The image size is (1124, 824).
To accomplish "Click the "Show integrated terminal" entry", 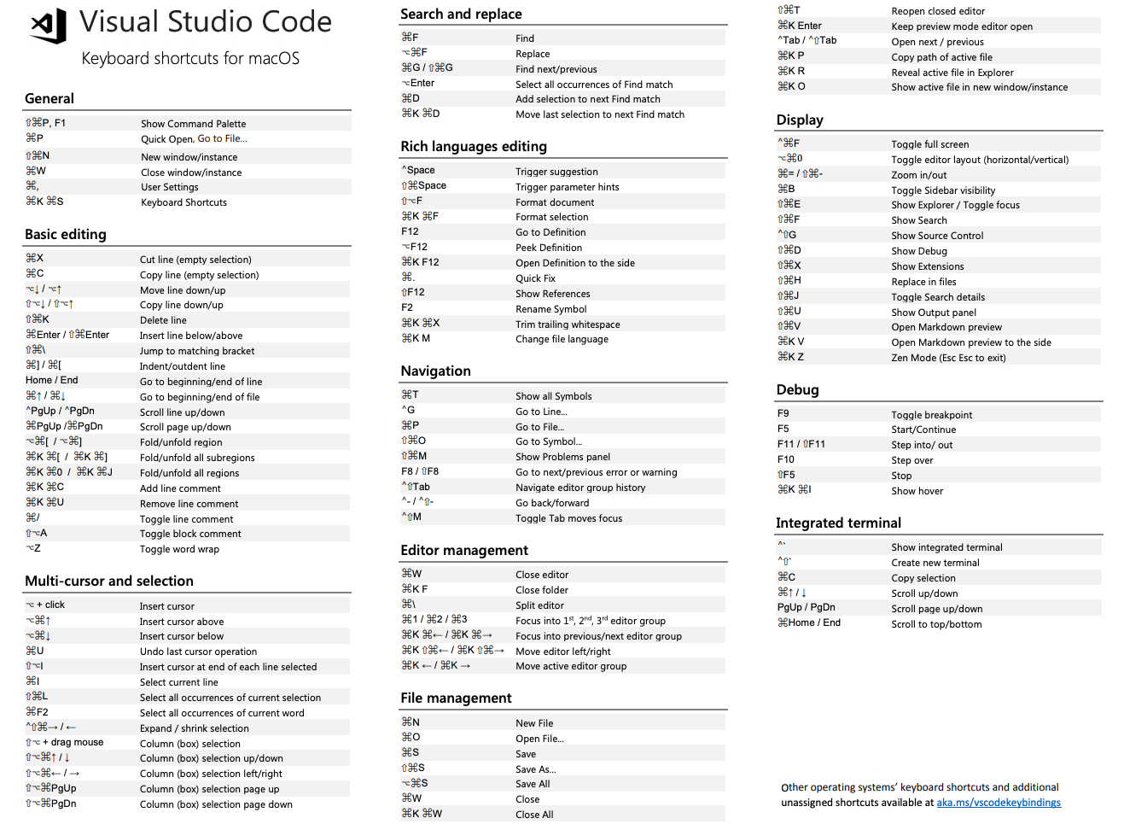I will pyautogui.click(x=946, y=547).
